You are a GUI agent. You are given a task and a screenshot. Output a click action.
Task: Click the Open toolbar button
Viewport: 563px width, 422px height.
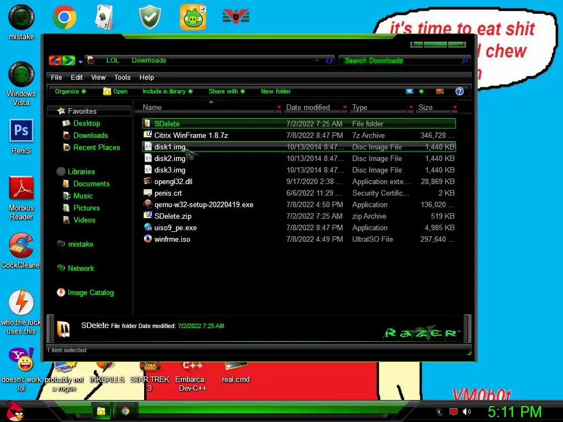pyautogui.click(x=115, y=91)
